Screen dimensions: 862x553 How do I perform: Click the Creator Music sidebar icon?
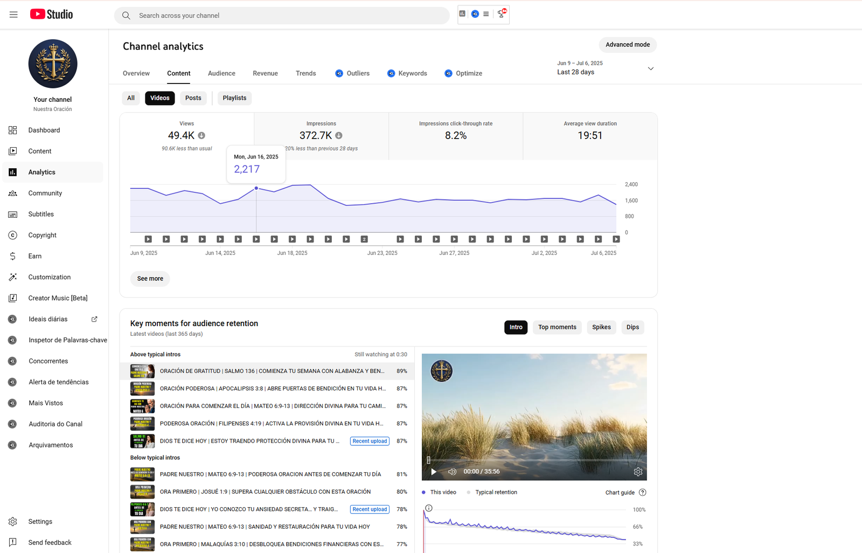pyautogui.click(x=13, y=298)
